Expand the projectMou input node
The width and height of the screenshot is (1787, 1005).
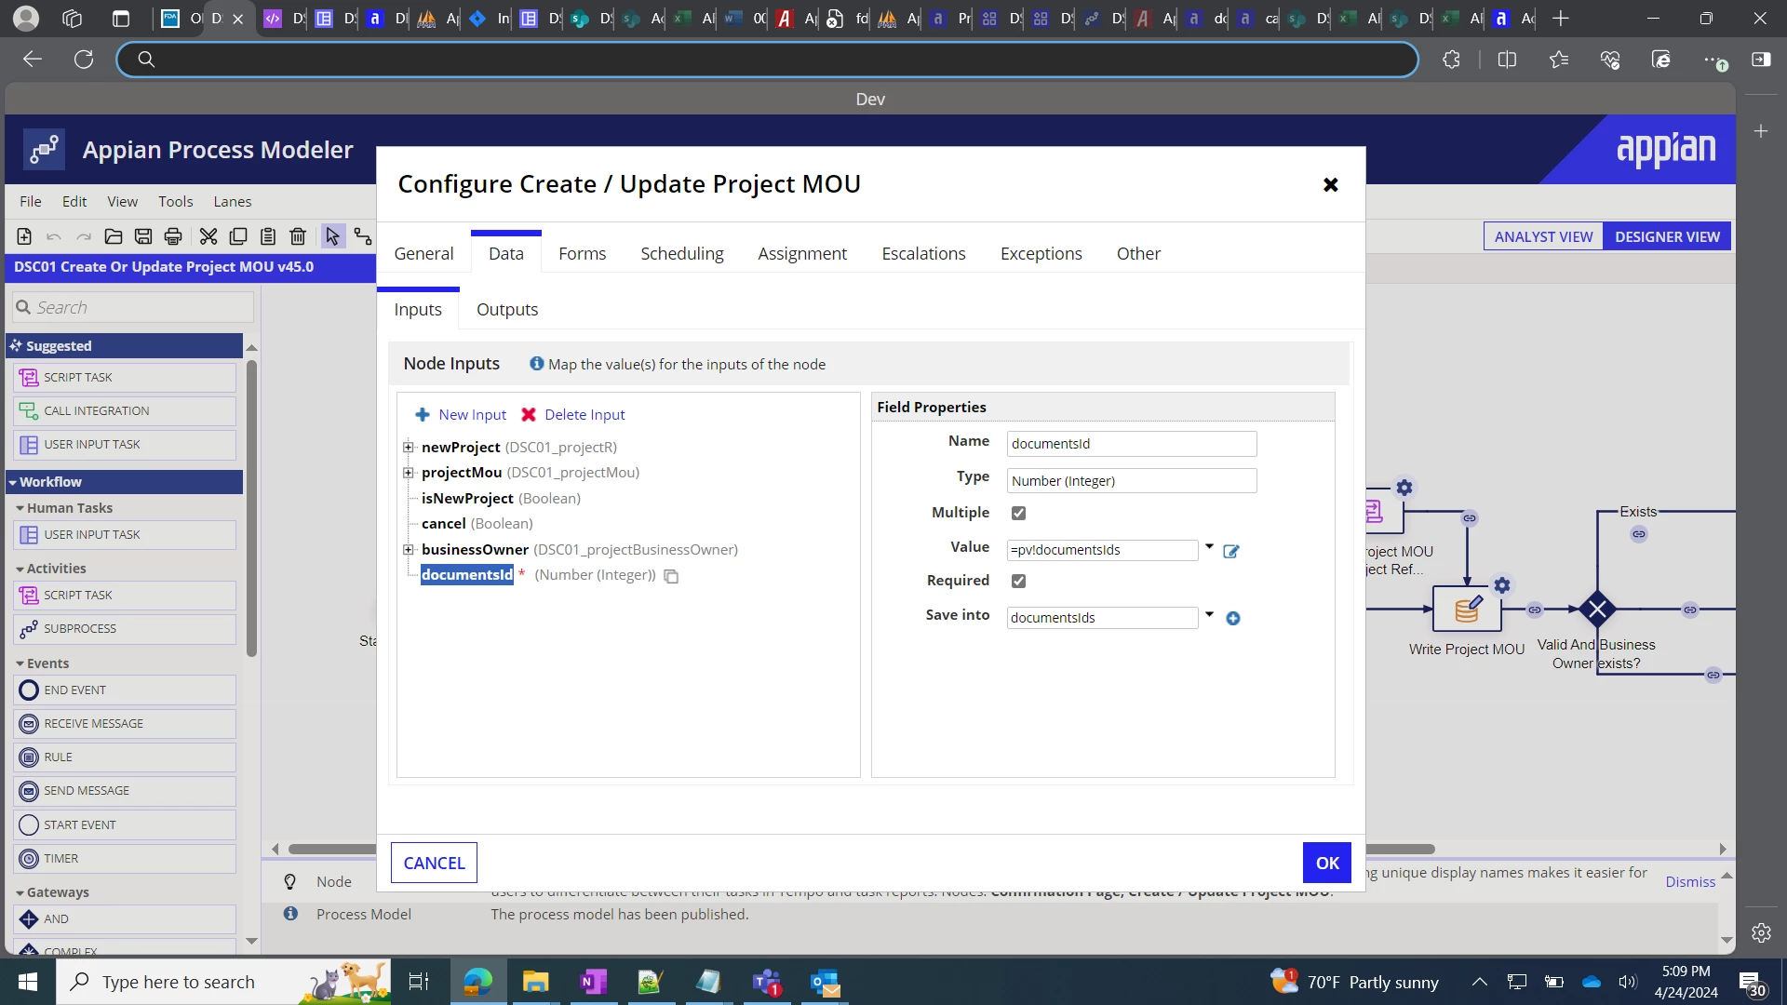[408, 473]
